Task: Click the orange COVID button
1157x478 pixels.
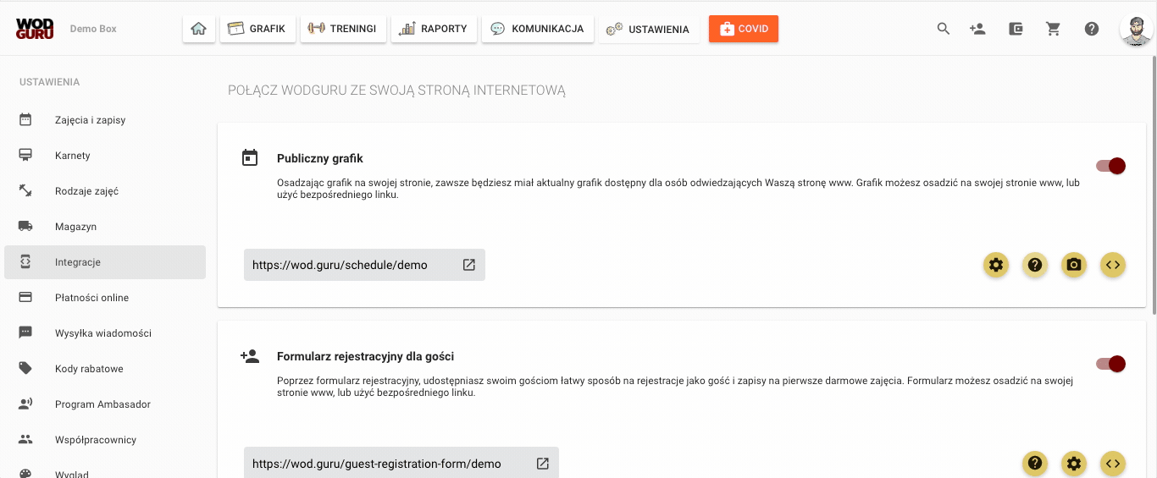Action: 744,29
